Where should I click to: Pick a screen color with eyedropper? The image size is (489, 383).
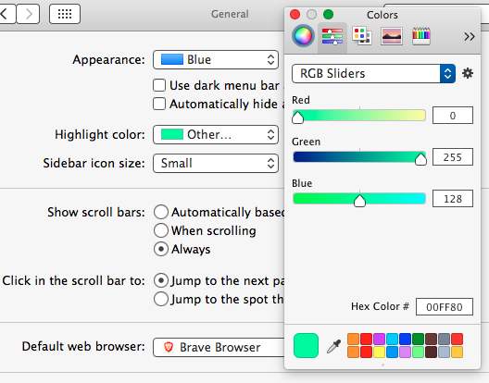point(333,346)
